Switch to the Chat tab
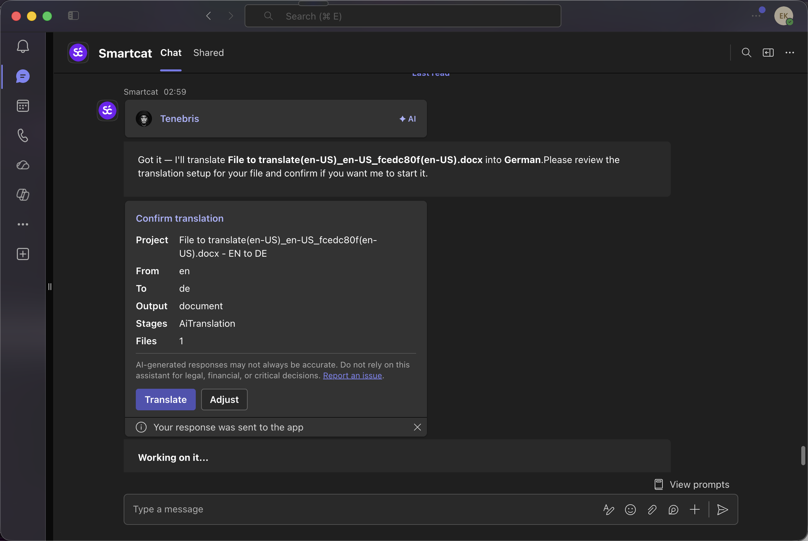 (x=171, y=53)
